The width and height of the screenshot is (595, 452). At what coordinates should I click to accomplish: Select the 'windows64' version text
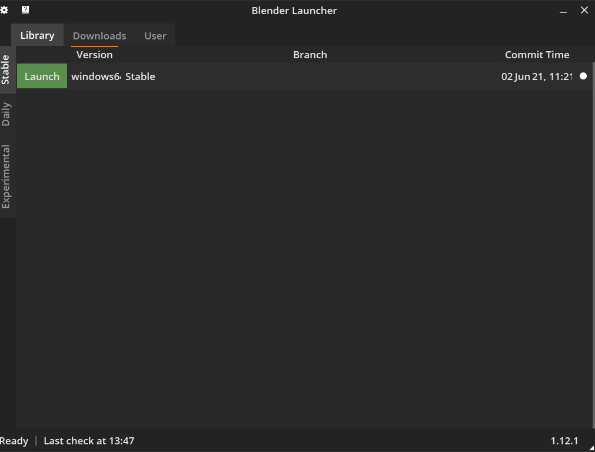[x=96, y=77]
